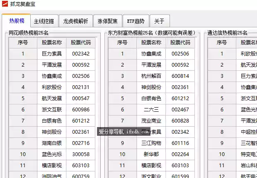Viewport: 257px width, 178px height.
Task: Click the 抓龙复盘宝 app icon in title bar
Action: [5, 4]
